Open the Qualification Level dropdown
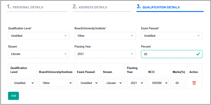The width and height of the screenshot is (211, 105). pos(38,36)
